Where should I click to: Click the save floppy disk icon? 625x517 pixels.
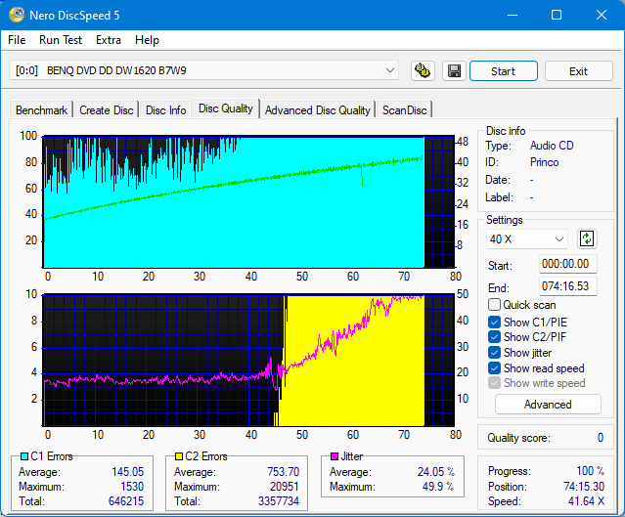coord(454,71)
